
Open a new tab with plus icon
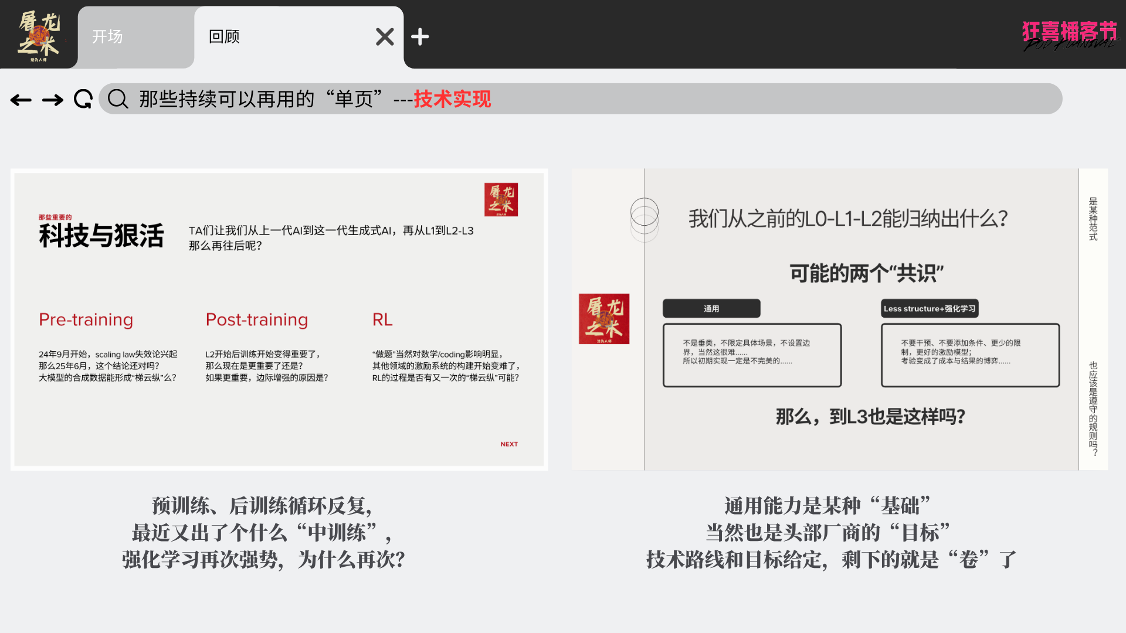[420, 37]
